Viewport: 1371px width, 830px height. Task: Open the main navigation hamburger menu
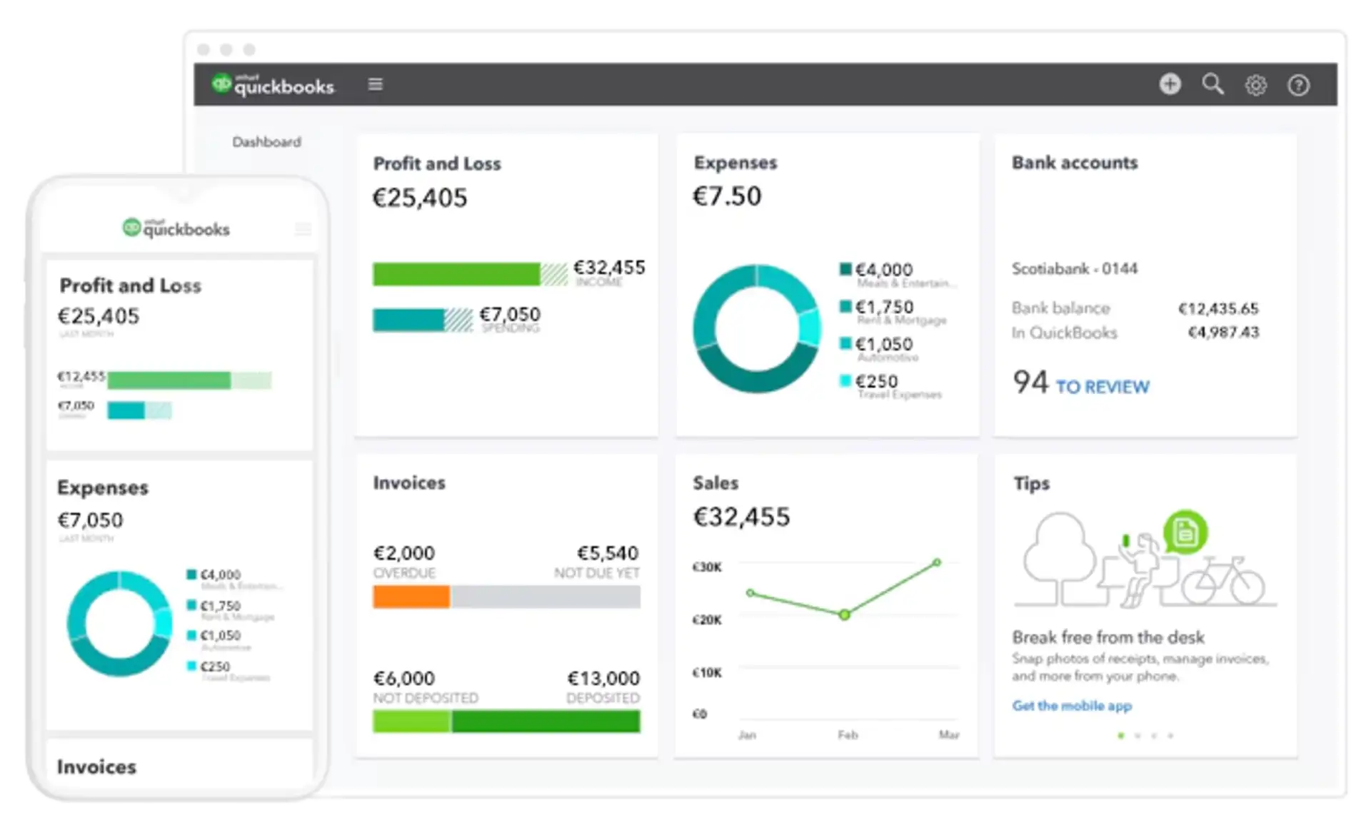click(x=375, y=83)
